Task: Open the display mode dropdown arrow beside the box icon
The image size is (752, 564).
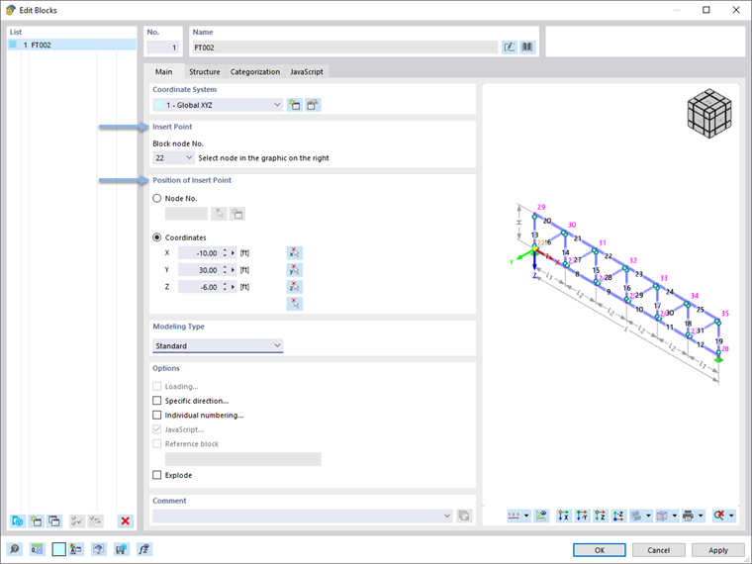Action: coord(674,516)
